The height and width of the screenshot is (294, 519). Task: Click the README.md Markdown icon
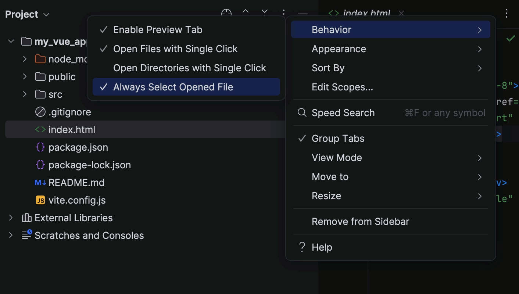(x=40, y=182)
